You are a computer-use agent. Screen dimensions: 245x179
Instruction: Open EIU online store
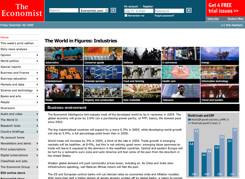point(13,173)
